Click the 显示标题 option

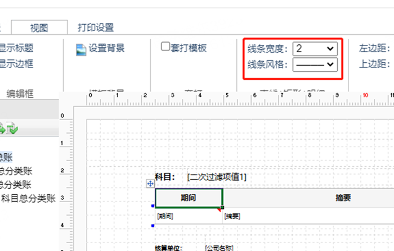pyautogui.click(x=16, y=48)
